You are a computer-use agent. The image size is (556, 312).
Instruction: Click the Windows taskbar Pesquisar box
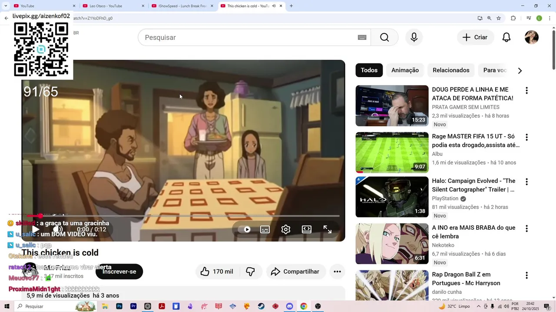click(55, 306)
